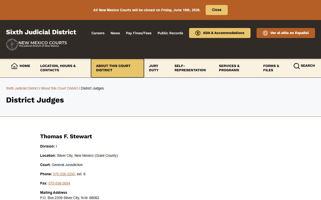This screenshot has height=200, width=321.
Task: Follow About this Court District breadcrumb
Action: coord(59,88)
